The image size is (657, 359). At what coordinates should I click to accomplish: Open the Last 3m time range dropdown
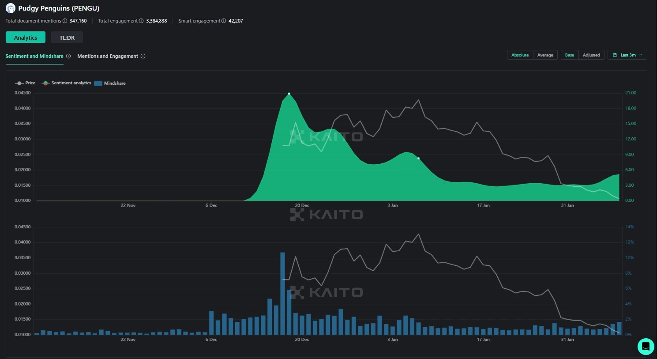[x=627, y=55]
